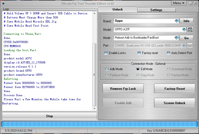Click the Enable Adb button
Image resolution: width=199 pixels, height=134 pixels.
coord(123,103)
